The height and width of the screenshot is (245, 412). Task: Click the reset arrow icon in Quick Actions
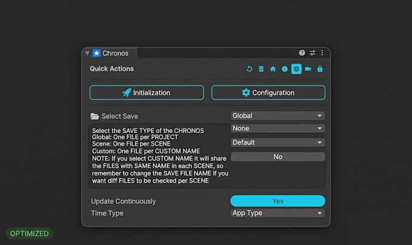pyautogui.click(x=250, y=69)
